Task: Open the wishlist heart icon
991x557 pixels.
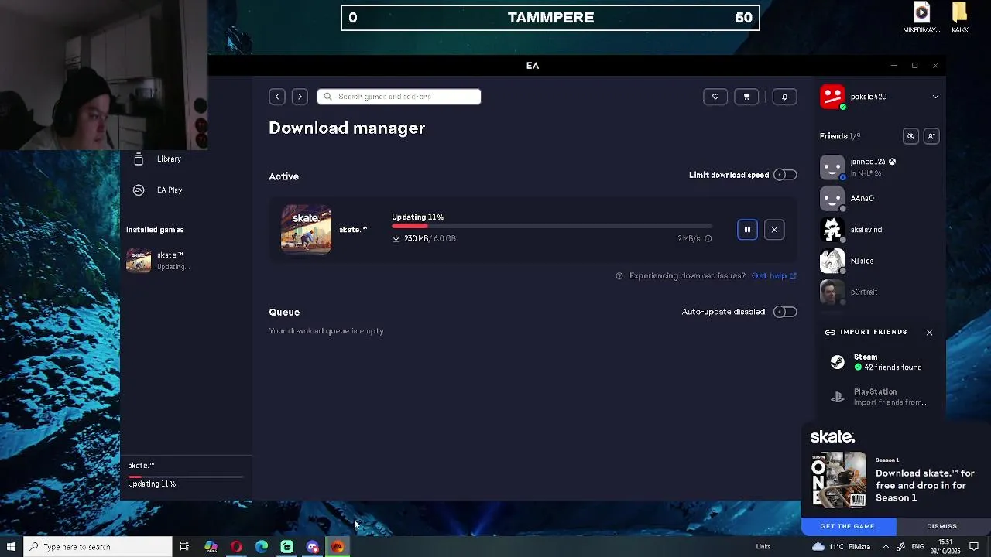Action: [x=715, y=97]
